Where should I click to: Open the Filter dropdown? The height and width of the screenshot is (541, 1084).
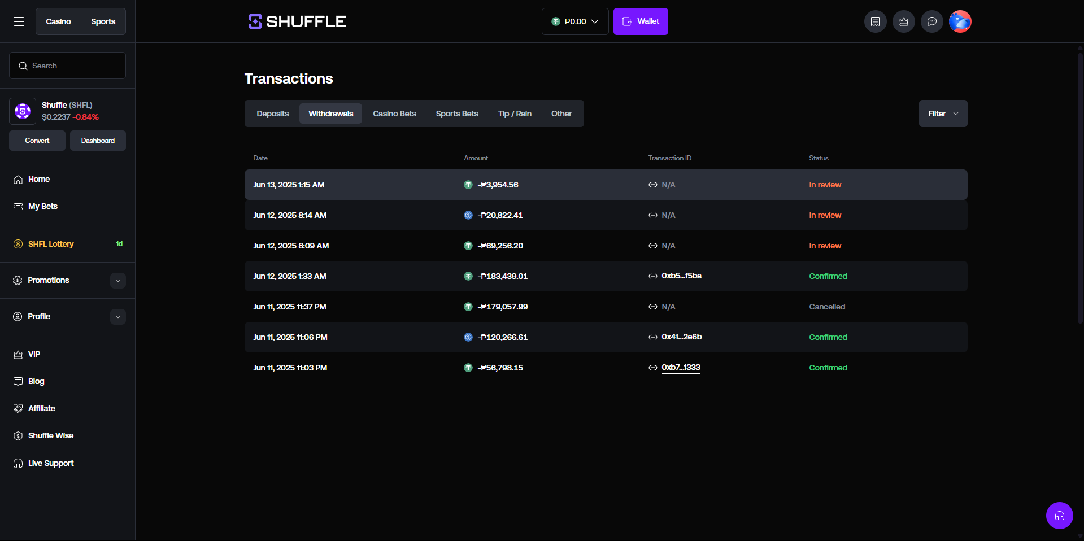[x=943, y=114]
